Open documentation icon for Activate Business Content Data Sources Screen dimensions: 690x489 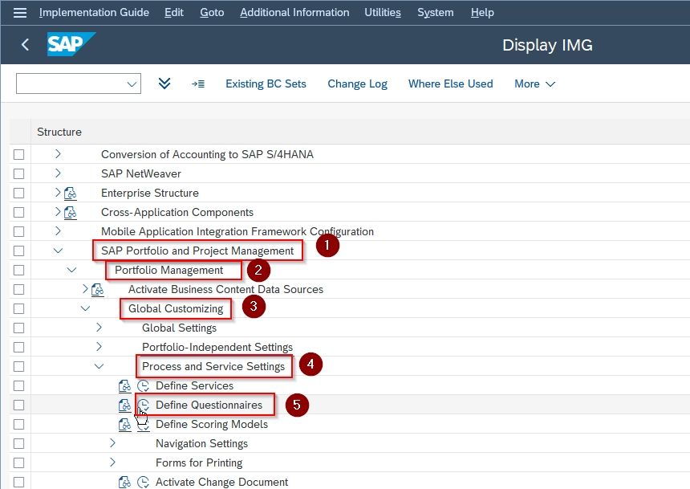click(x=98, y=290)
